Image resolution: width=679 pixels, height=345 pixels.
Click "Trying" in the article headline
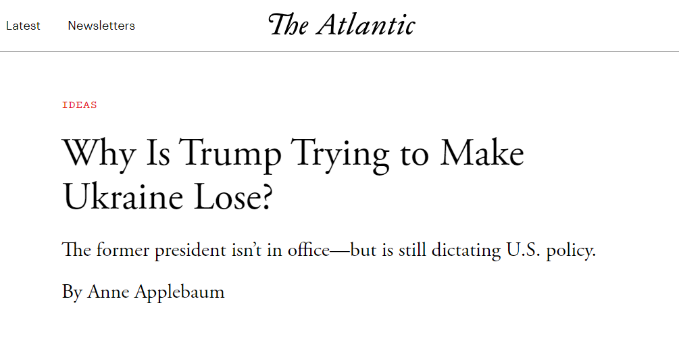[x=341, y=155]
